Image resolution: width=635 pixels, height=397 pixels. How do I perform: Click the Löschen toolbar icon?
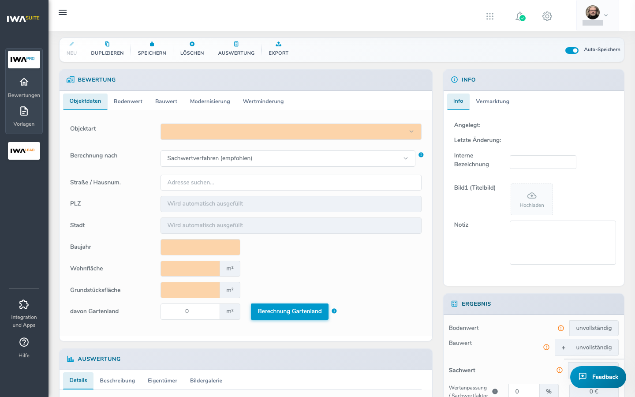(x=192, y=44)
